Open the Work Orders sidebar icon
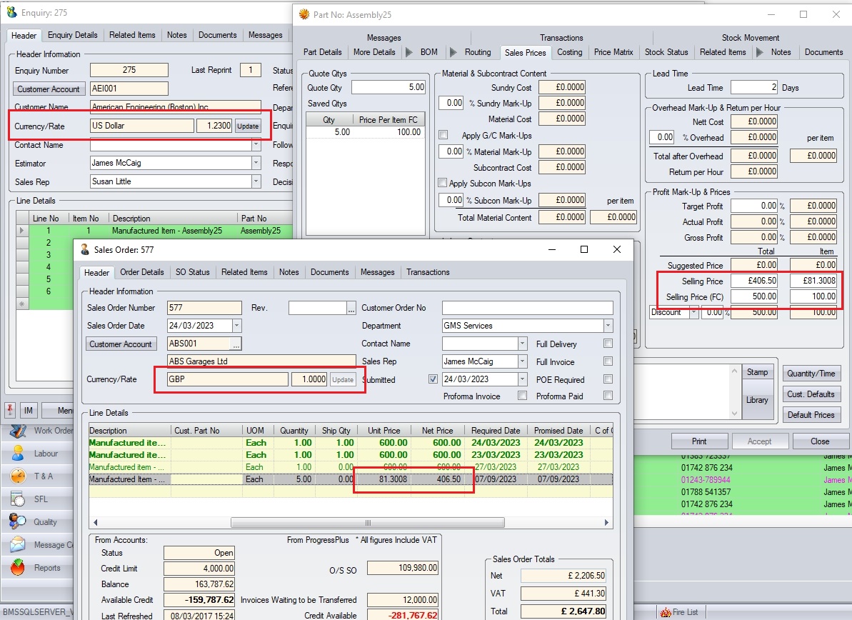The image size is (852, 620). click(18, 431)
